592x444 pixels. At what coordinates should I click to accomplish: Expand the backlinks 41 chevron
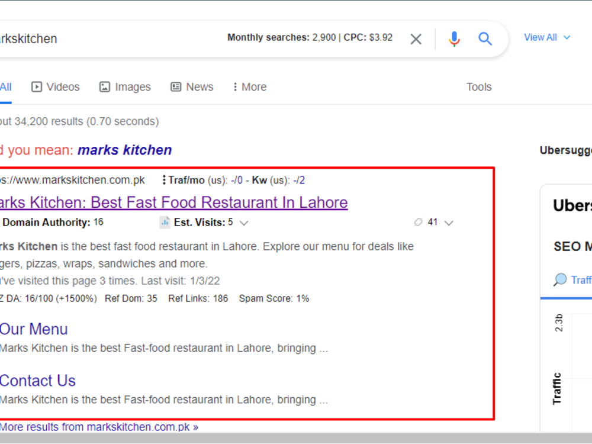coord(449,223)
